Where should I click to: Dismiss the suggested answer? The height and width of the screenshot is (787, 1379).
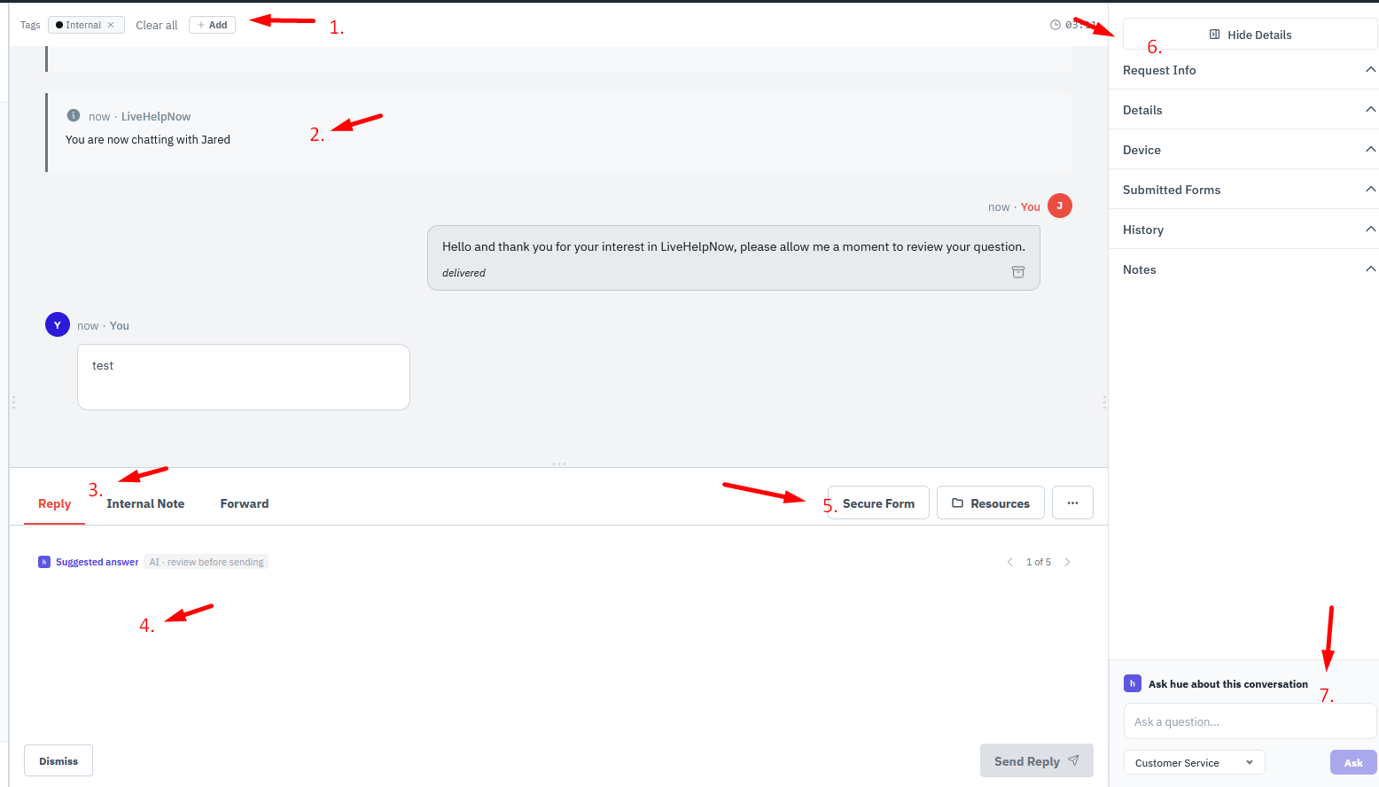point(58,760)
